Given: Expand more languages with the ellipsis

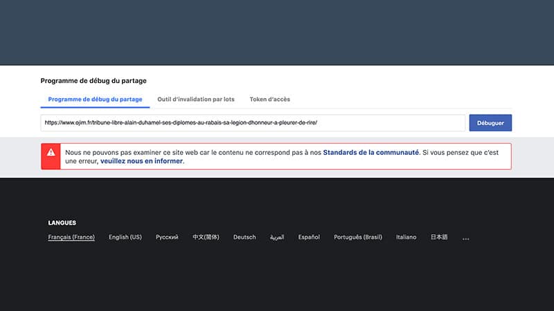Looking at the screenshot, I should [465, 238].
